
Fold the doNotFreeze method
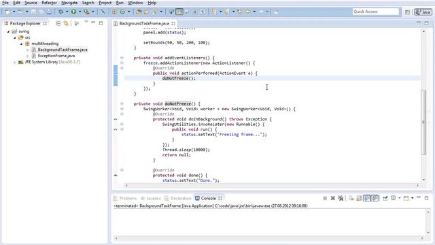[x=122, y=103]
